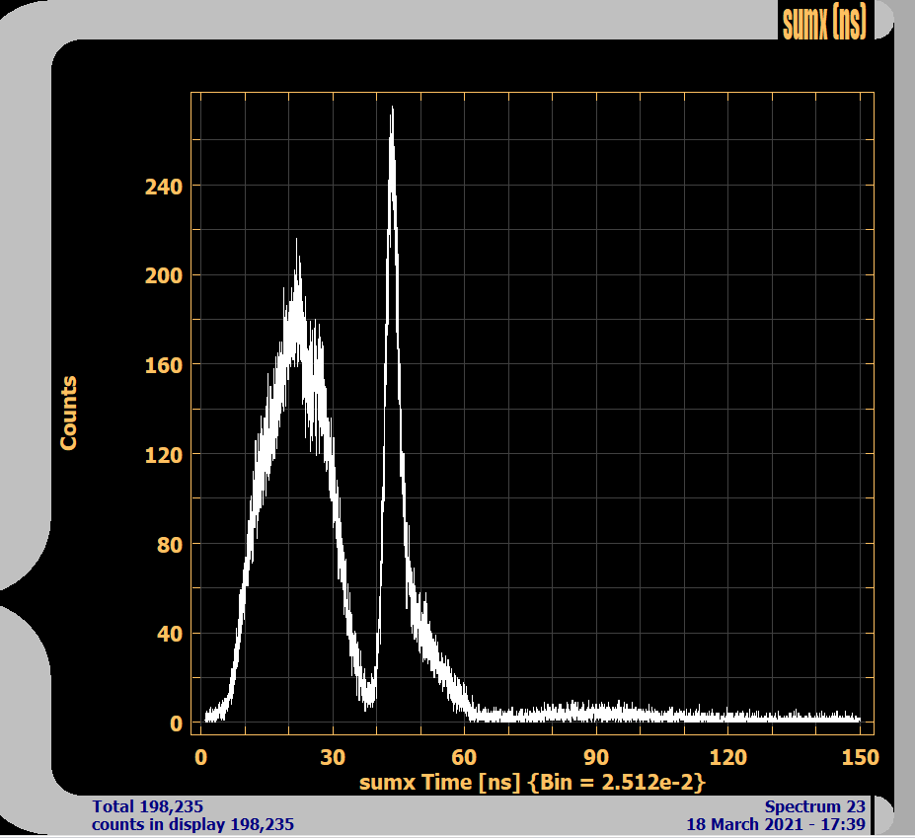Click the 18 March 2021 timestamp

coord(776,824)
